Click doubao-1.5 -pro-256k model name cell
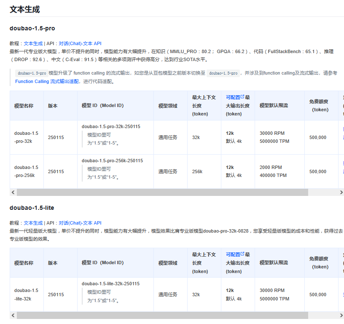The image size is (344, 324). pyautogui.click(x=26, y=171)
